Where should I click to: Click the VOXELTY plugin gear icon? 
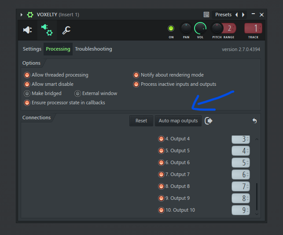tap(30, 15)
